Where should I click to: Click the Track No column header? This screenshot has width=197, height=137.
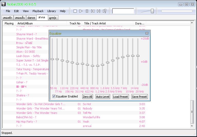click(74, 23)
